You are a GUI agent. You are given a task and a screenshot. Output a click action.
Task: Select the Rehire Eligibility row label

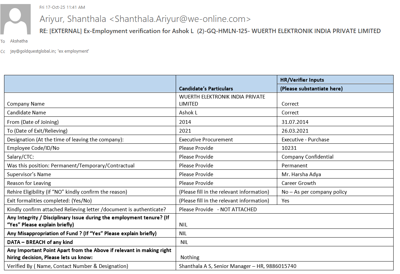[67, 192]
